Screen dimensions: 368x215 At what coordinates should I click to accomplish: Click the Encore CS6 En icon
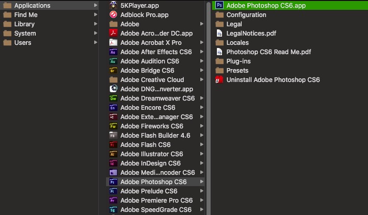click(x=113, y=107)
